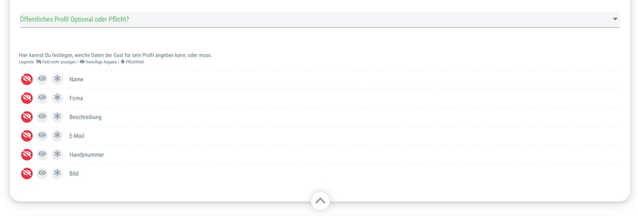Set Firma field to hidden
This screenshot has height=216, width=638.
tap(27, 98)
